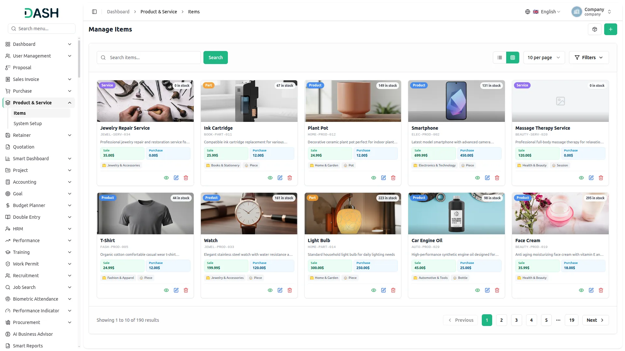
Task: Open the Smartphone product thumbnail
Action: (456, 101)
